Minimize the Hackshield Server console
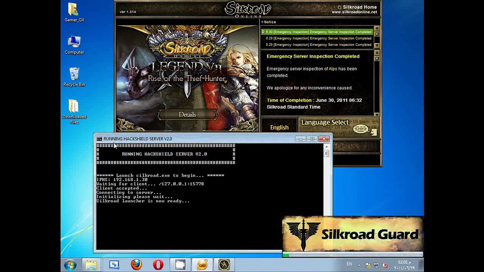The image size is (484, 272). [x=300, y=139]
